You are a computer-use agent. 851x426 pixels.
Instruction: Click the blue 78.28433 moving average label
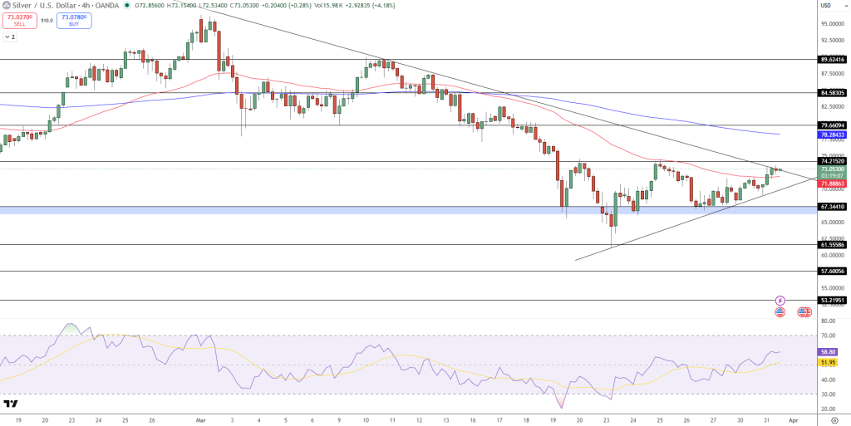(833, 135)
